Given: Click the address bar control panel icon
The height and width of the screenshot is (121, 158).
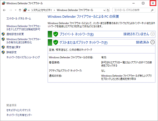Looking at the screenshot, I should coord(25,10).
